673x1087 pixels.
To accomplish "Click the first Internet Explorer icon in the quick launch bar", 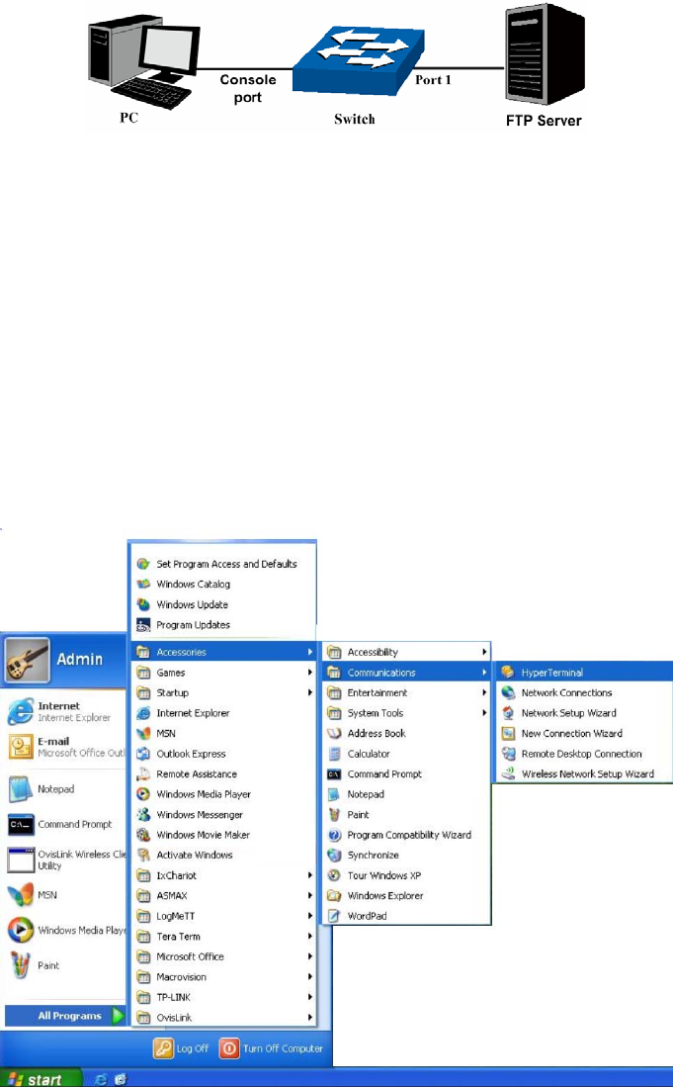I will click(101, 1079).
